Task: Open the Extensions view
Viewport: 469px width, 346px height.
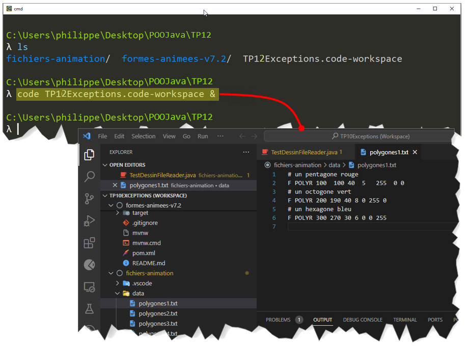Action: click(x=89, y=243)
